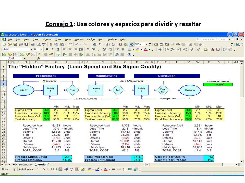Click the Rectangle shape tool

click(50, 169)
